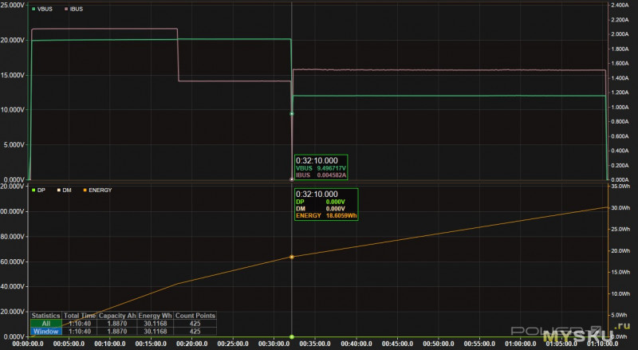638x350 pixels.
Task: Click the VBUS value in upper tooltip
Action: tap(331, 168)
